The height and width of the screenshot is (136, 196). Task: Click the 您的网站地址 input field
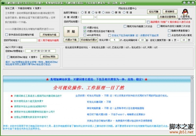tap(29, 40)
